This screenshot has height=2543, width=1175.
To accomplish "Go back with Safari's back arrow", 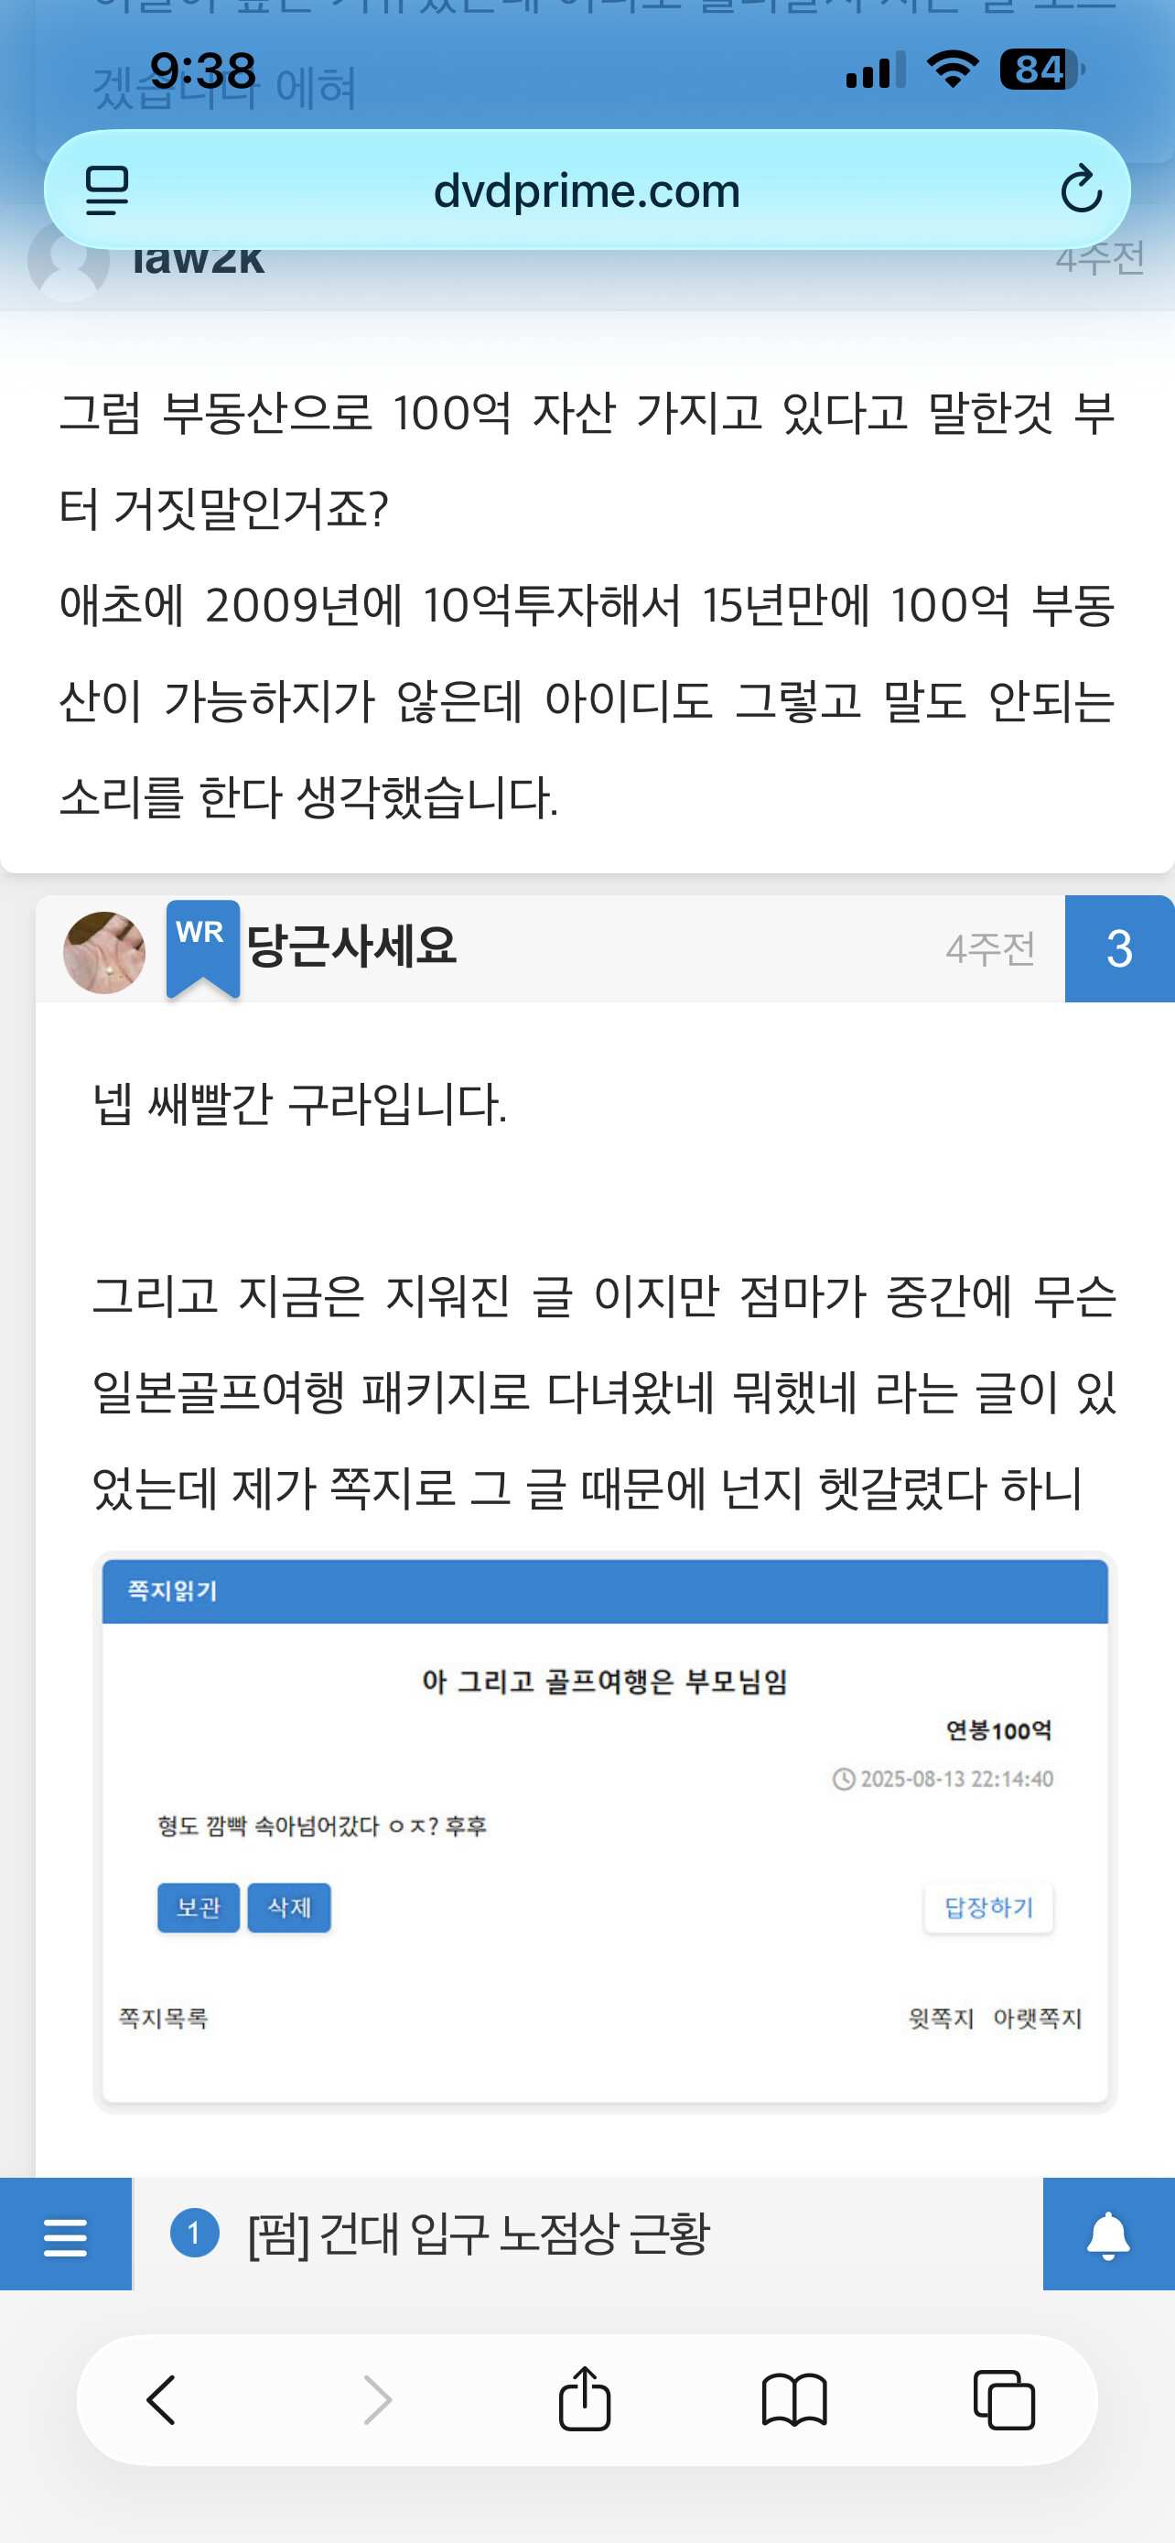I will coord(162,2400).
